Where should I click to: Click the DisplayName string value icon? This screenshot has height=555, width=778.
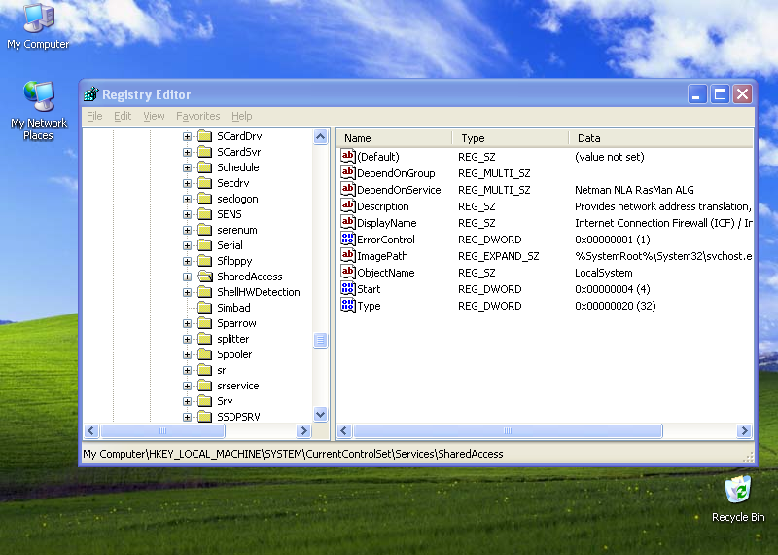(x=348, y=222)
